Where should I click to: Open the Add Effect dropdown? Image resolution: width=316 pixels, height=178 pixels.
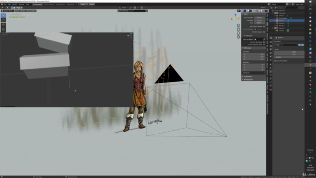click(x=288, y=41)
